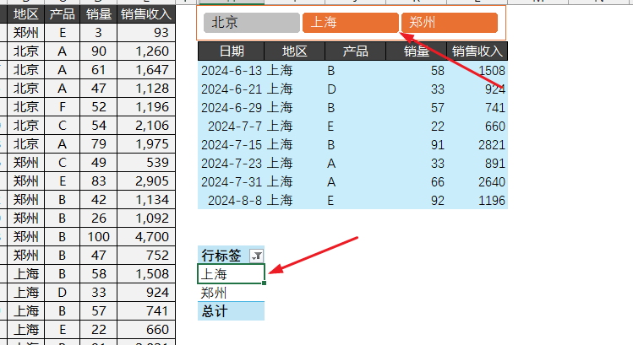Select the 北京 slicer button

tap(252, 23)
